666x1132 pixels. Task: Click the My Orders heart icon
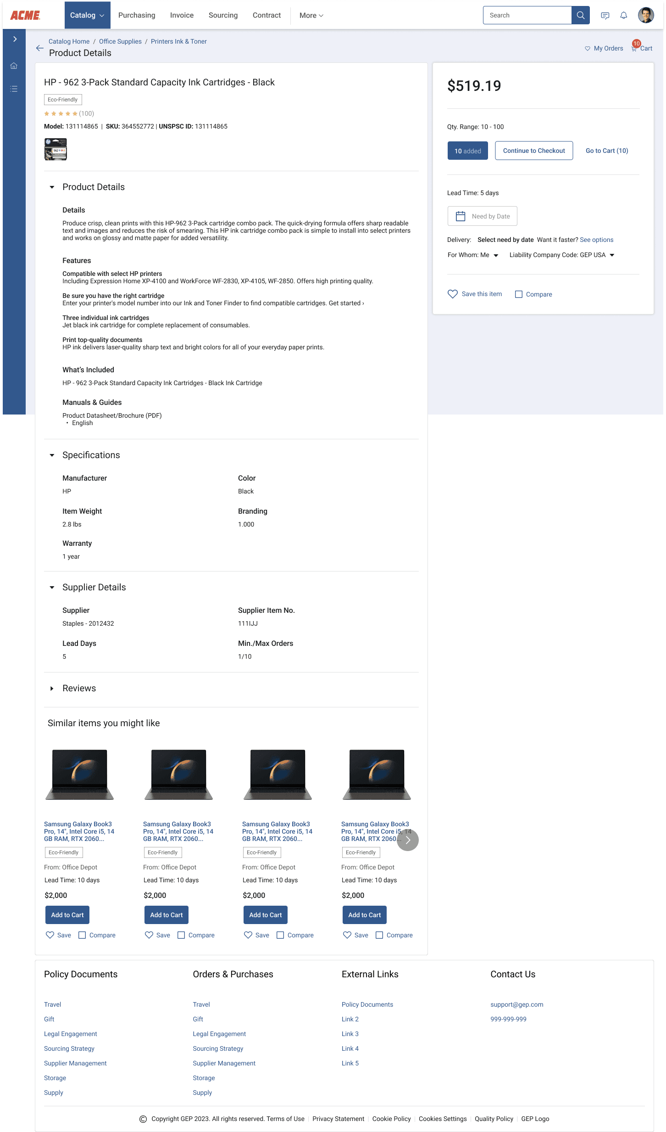pos(587,48)
